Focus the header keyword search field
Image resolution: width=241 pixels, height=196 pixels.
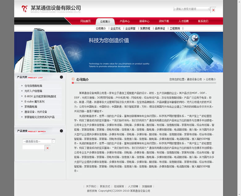(x=192, y=9)
